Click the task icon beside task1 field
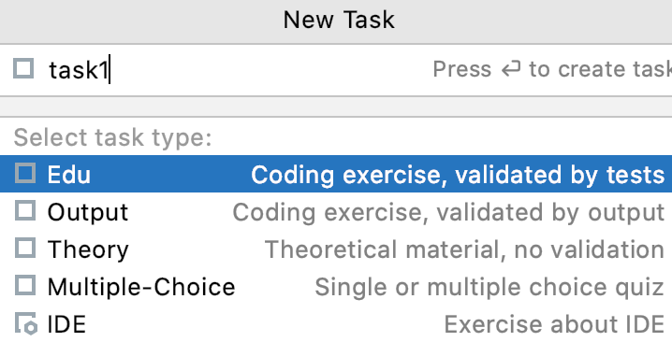This screenshot has height=342, width=672. pos(23,69)
